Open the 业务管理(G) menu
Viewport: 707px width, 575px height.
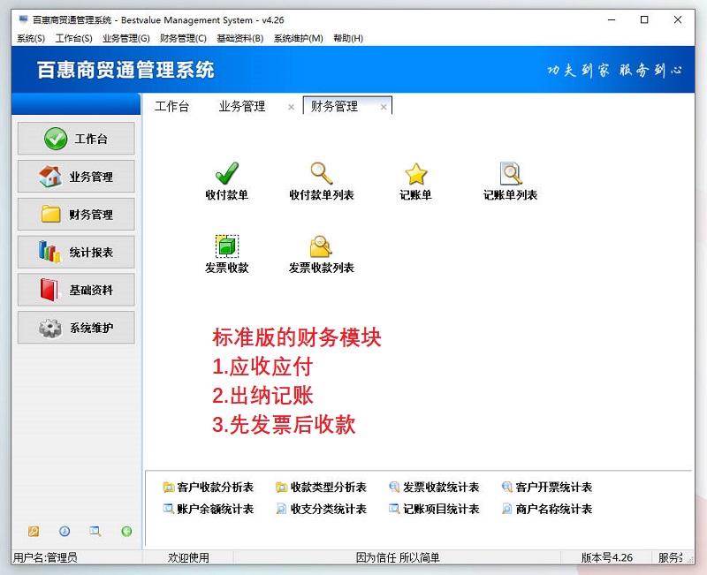point(126,38)
